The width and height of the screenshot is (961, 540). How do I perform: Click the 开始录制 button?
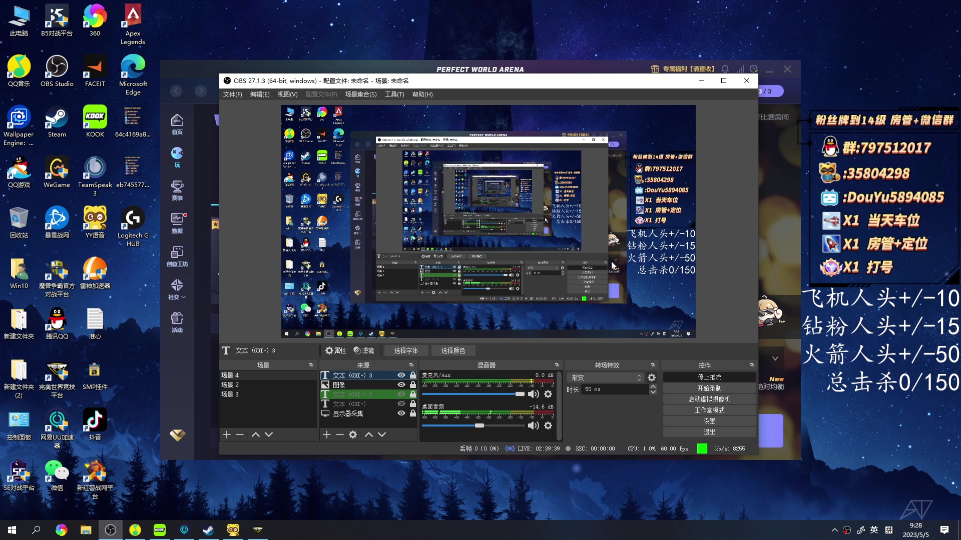(709, 388)
